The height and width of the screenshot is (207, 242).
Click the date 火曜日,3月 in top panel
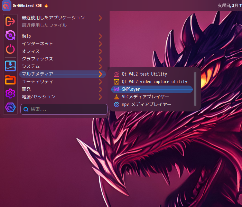(228, 6)
